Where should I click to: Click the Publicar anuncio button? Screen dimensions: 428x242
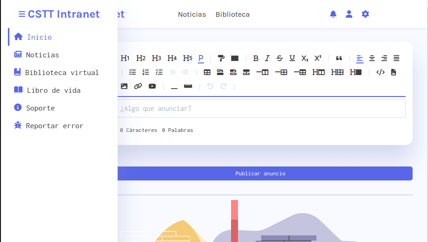(x=260, y=173)
